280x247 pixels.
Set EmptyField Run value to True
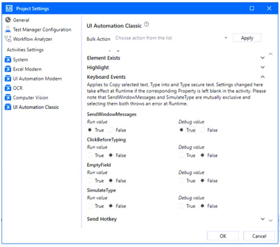[90, 181]
